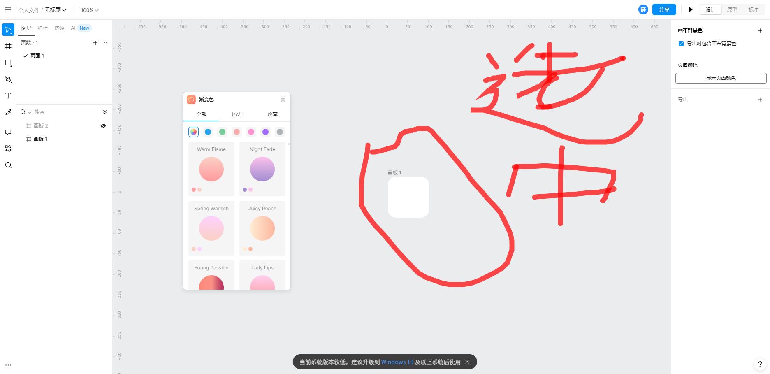Switch to 标注 annotation mode tab

pos(754,10)
